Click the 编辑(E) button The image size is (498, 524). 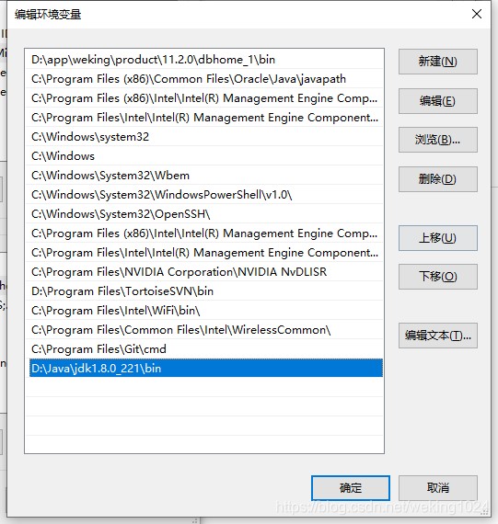[438, 101]
